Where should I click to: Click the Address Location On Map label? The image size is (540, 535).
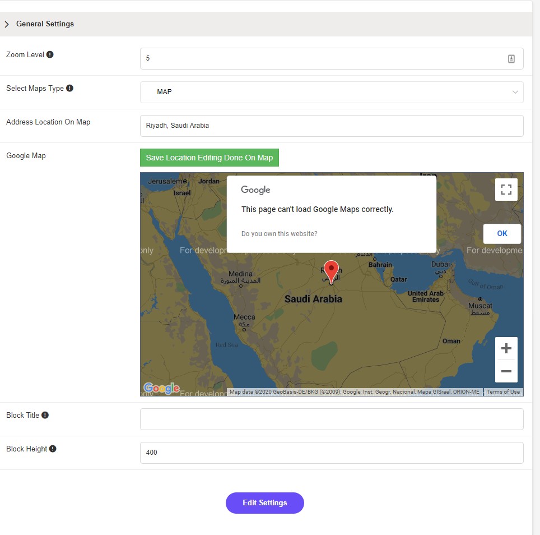[x=48, y=122]
